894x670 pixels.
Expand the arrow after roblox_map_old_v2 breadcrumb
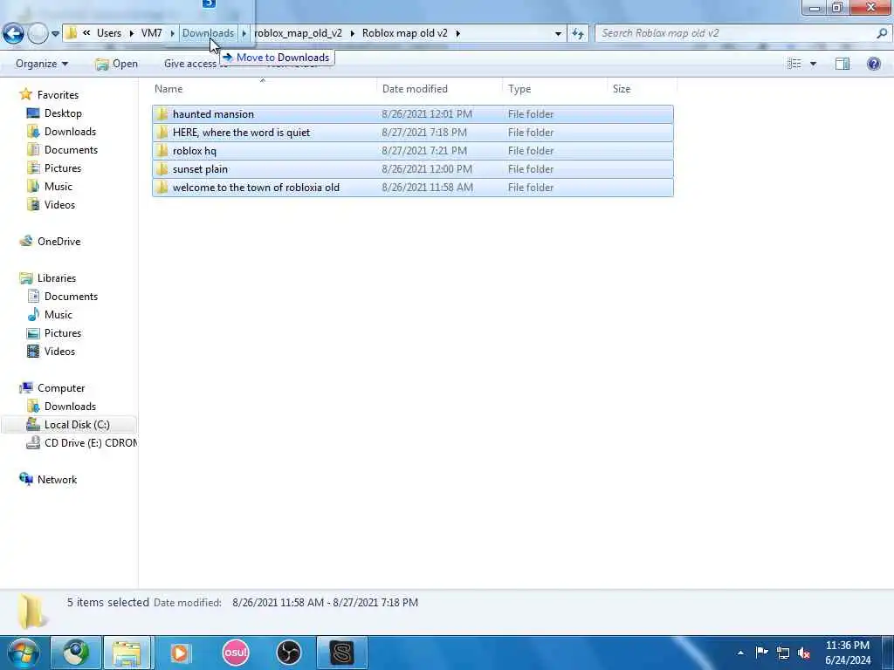tap(352, 33)
